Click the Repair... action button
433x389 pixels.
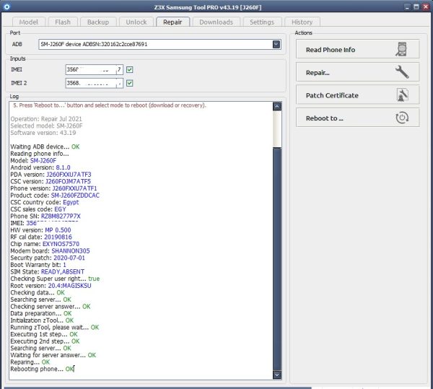pyautogui.click(x=358, y=72)
